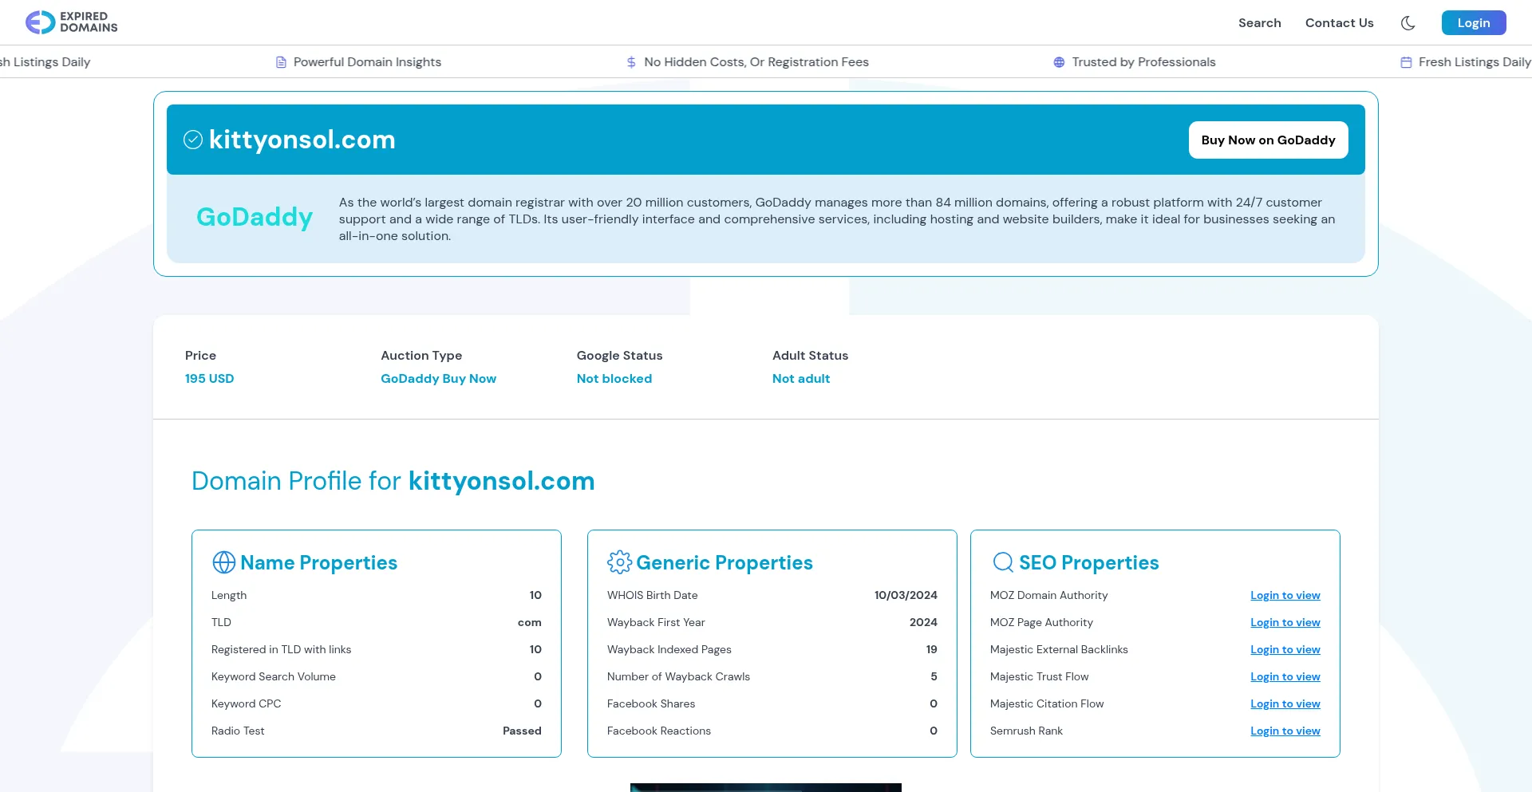Viewport: 1532px width, 792px height.
Task: Click the Expired Domains logo
Action: (x=70, y=22)
